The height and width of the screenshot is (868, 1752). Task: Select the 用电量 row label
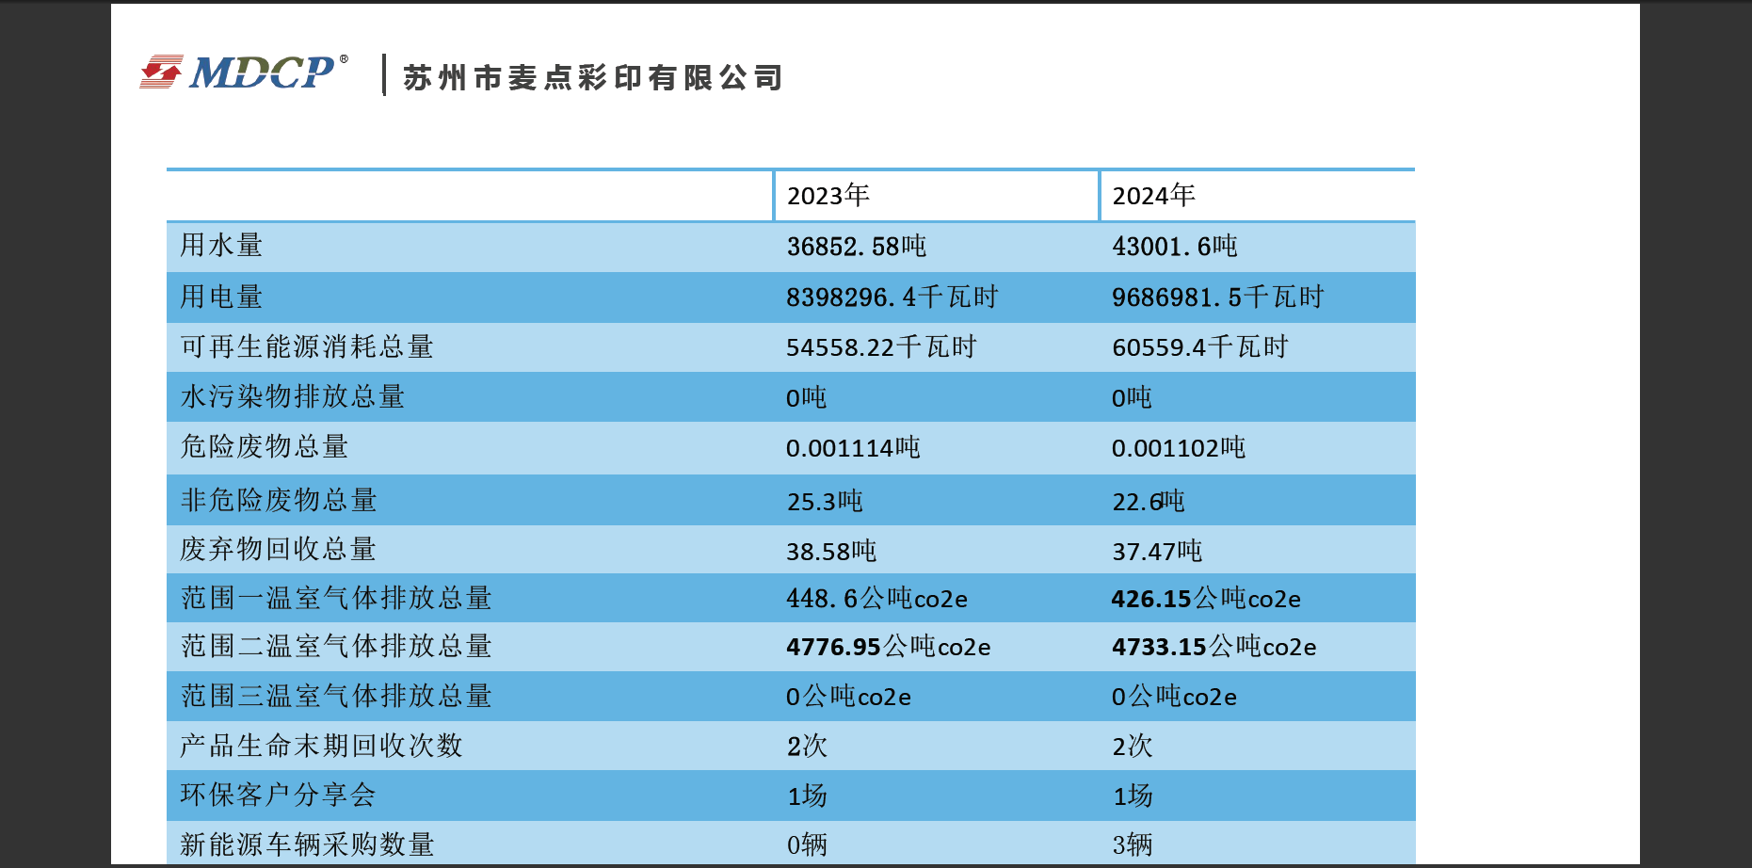tap(222, 297)
